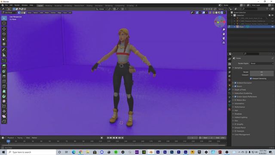Click the viewport pan hand icon
Viewport: 275px width, 155px height.
223,34
